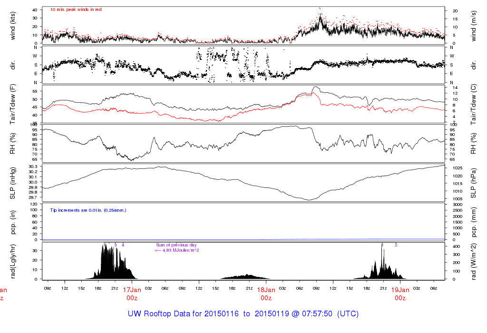Select the 'Sum of previous day' label
The height and width of the screenshot is (333, 487).
[176, 245]
